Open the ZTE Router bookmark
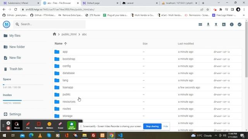 pos(93,15)
